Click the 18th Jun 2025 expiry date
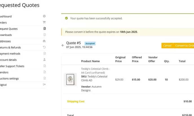194x116 pixels. [x=128, y=32]
